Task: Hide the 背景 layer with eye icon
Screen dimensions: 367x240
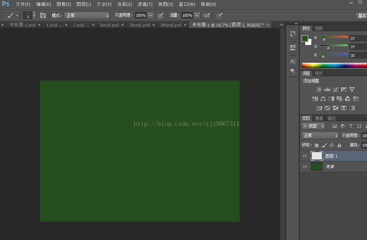Action: coord(305,166)
